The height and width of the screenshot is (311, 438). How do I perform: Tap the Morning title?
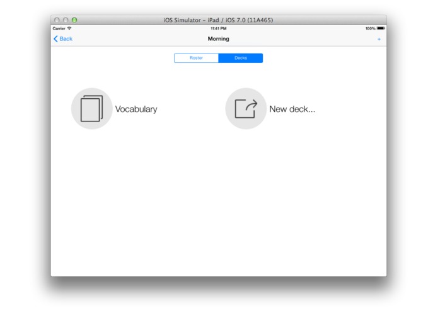218,39
